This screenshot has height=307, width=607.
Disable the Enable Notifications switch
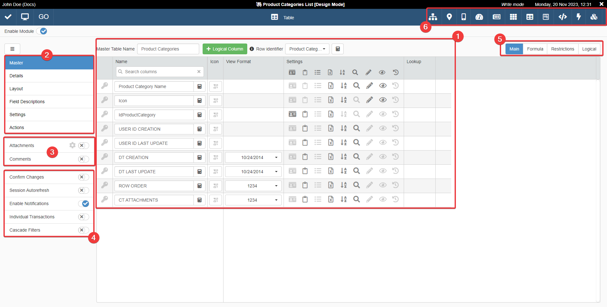point(84,204)
